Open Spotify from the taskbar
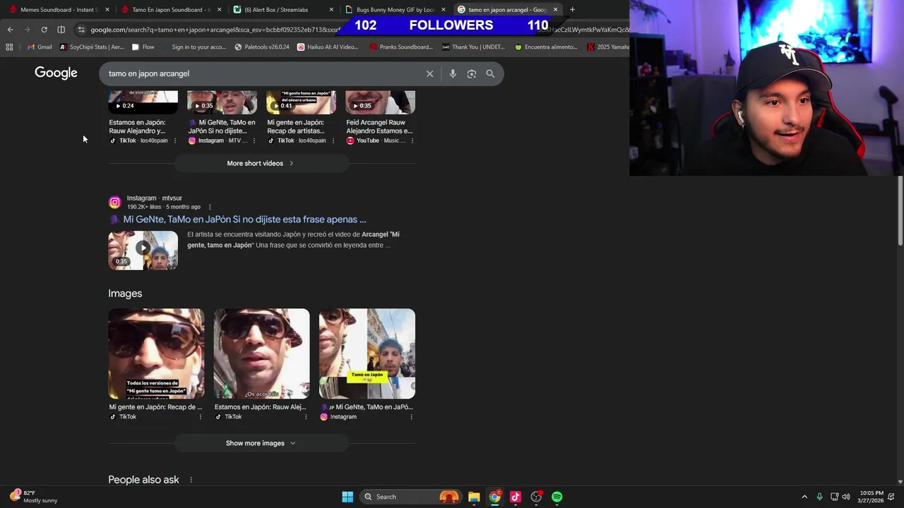Image resolution: width=904 pixels, height=508 pixels. [557, 497]
